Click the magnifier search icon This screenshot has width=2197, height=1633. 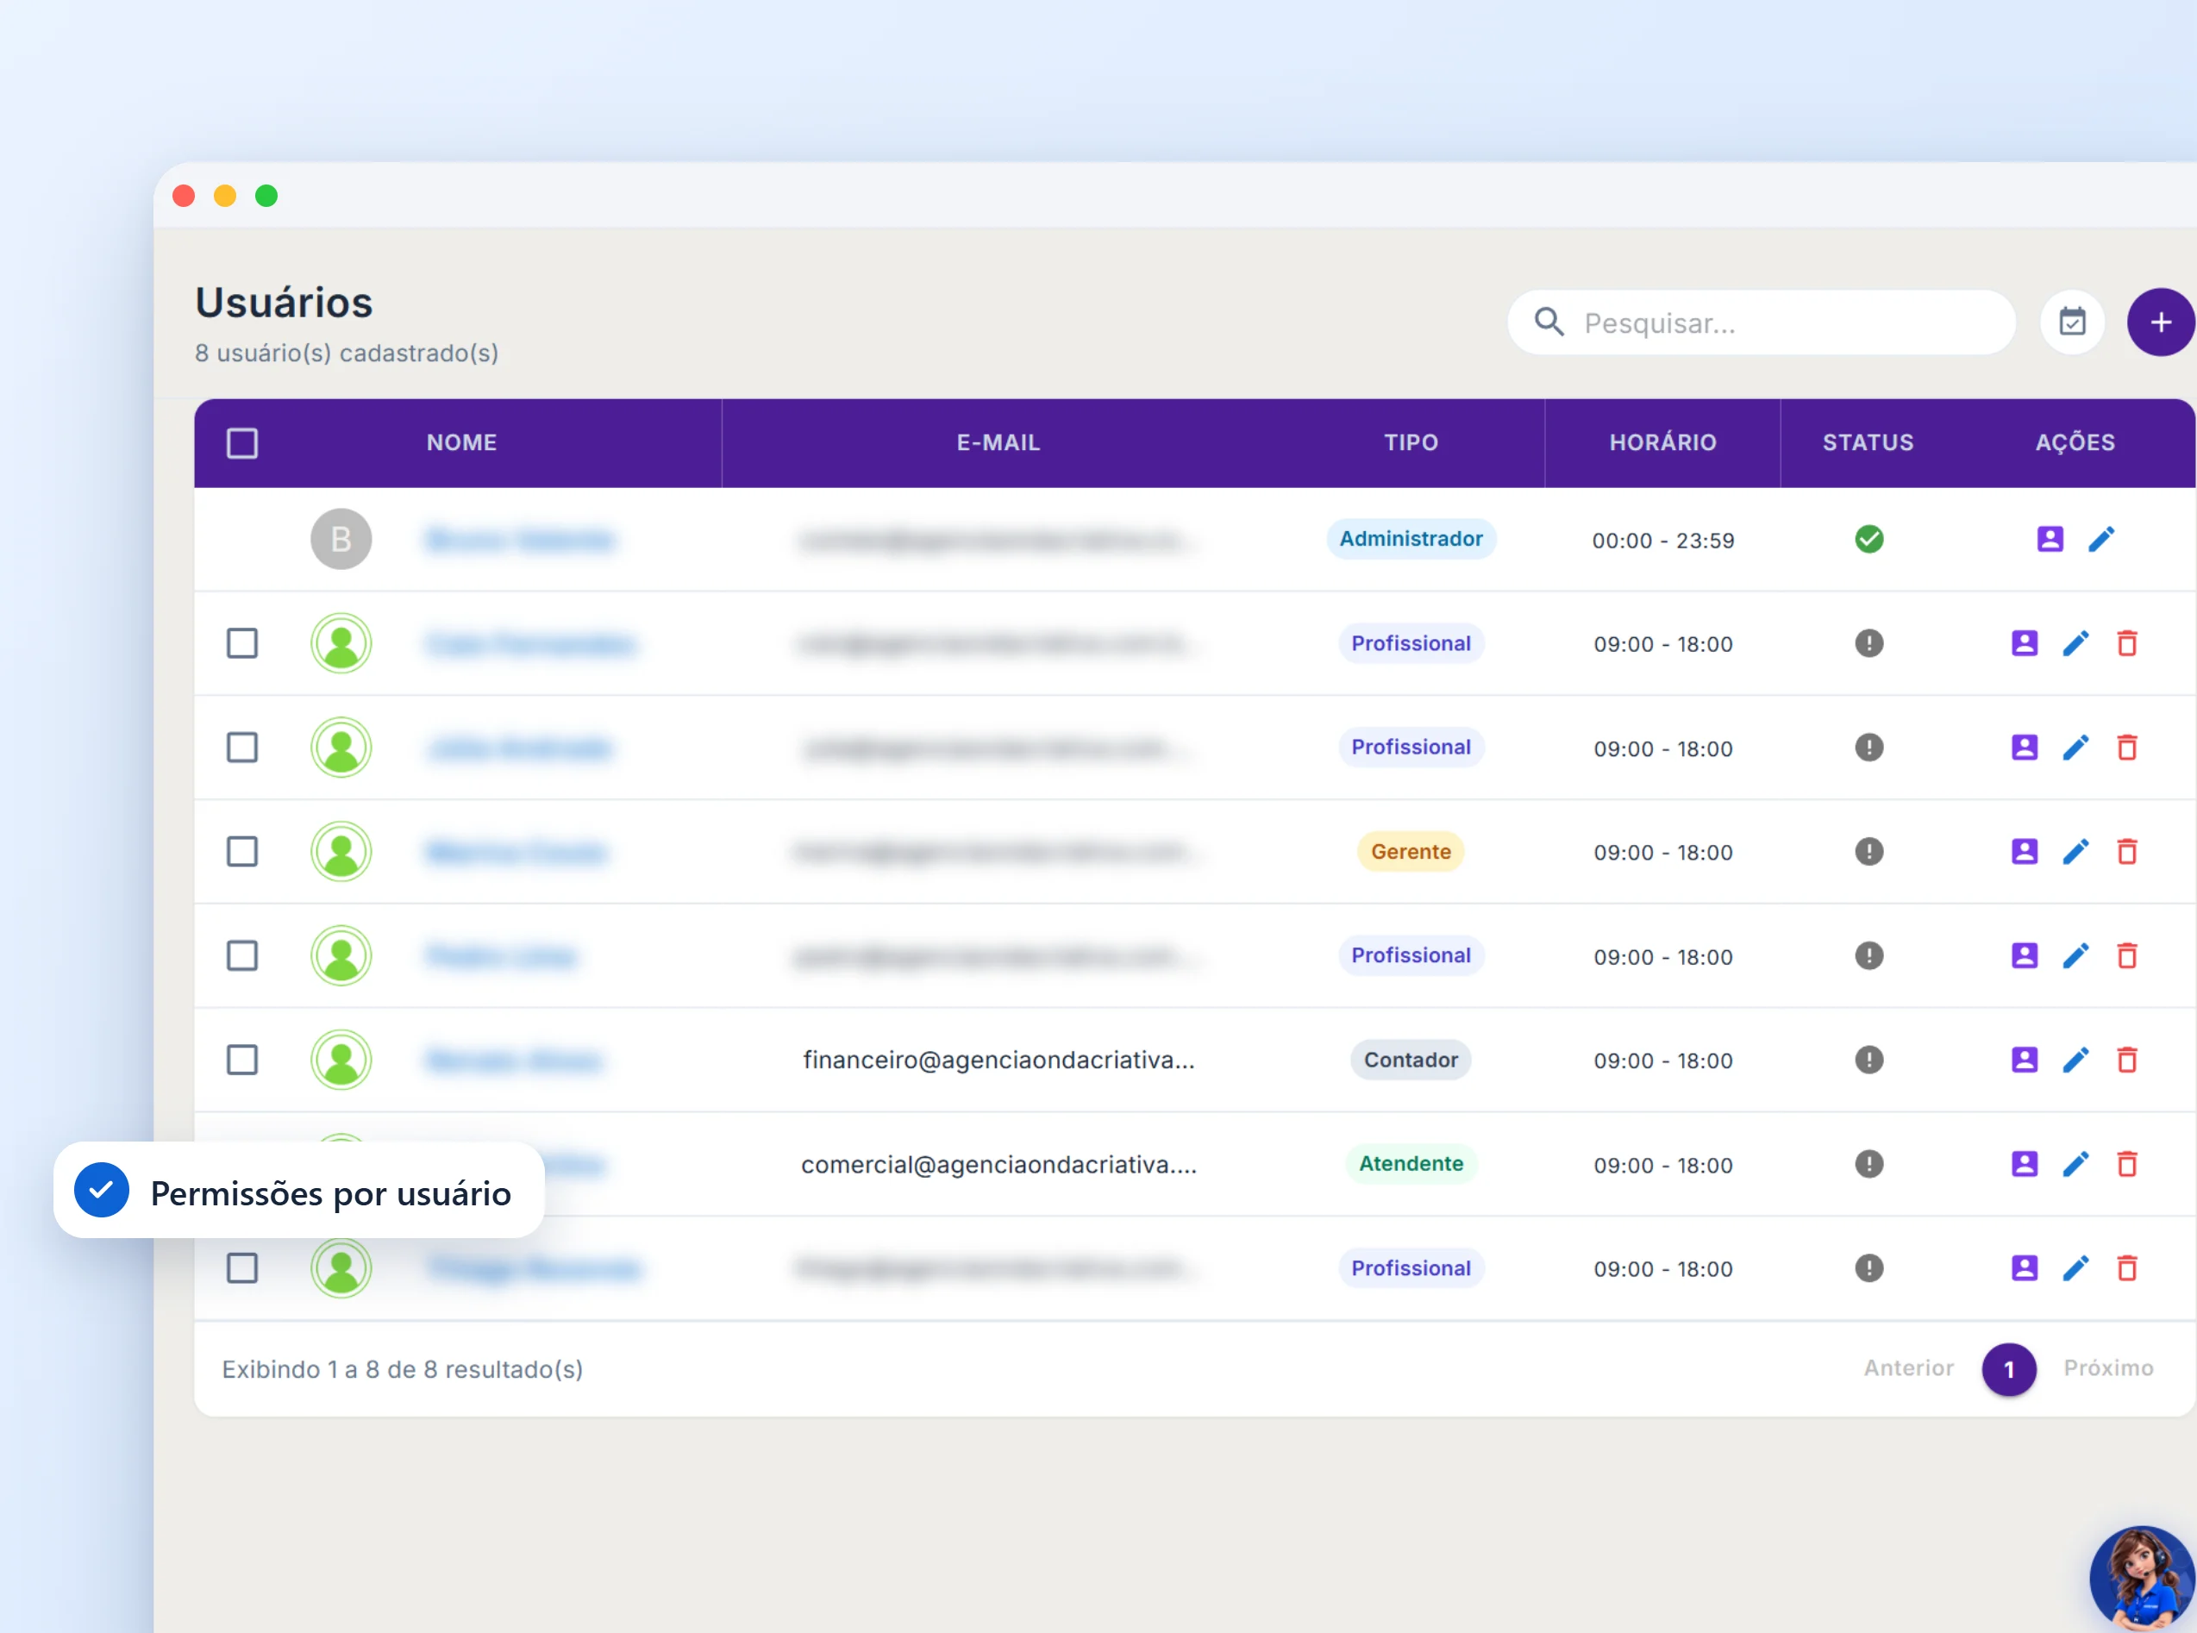tap(1549, 322)
